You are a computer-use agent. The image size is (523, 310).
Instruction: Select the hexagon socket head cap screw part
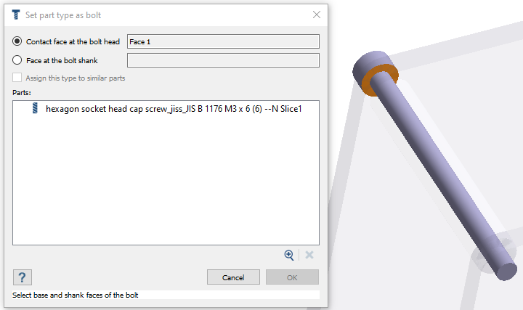tap(174, 109)
